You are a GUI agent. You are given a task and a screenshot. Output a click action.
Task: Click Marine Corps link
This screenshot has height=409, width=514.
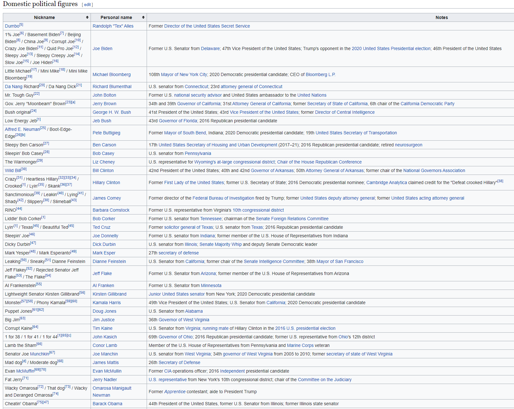click(300, 345)
